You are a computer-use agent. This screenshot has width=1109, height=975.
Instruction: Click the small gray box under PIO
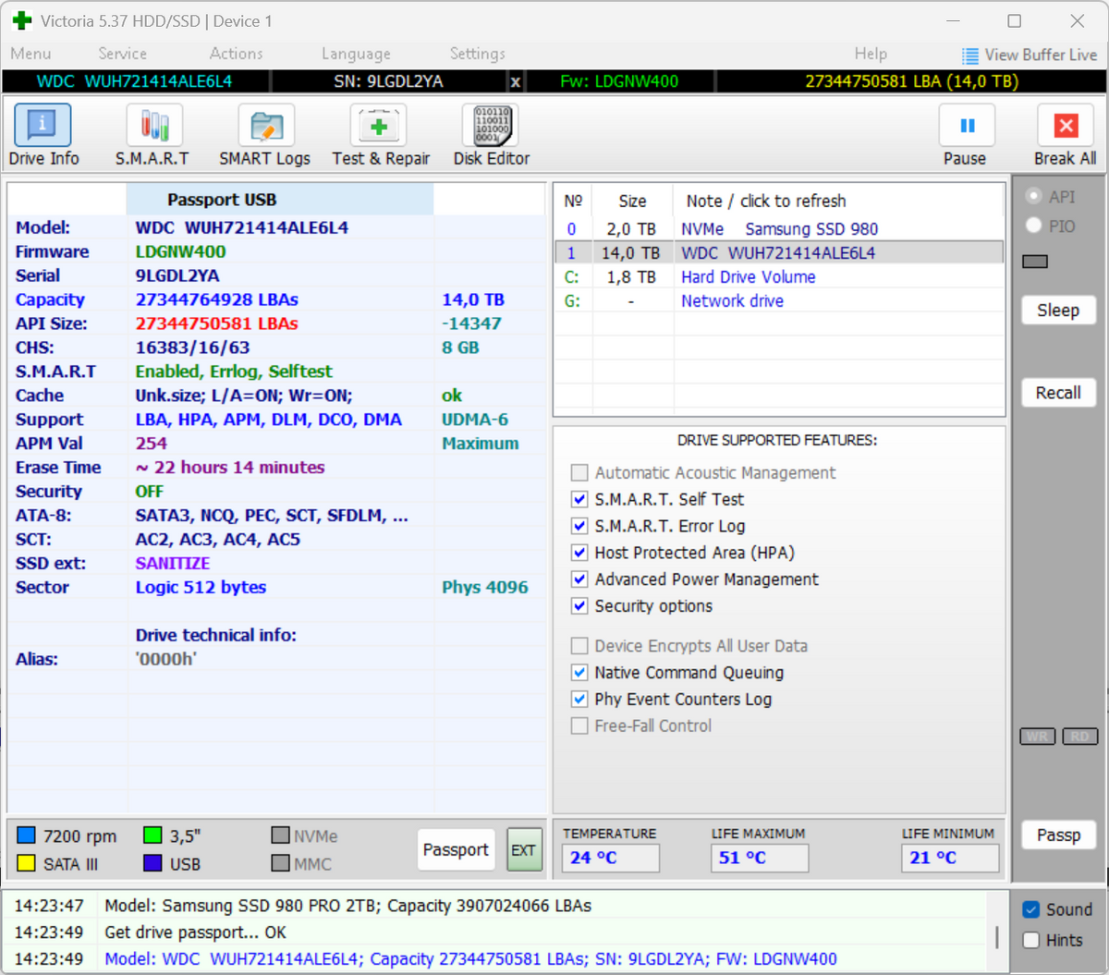(x=1035, y=262)
